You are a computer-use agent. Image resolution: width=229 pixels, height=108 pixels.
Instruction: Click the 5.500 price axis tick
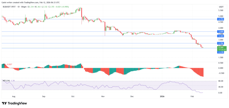point(221,10)
